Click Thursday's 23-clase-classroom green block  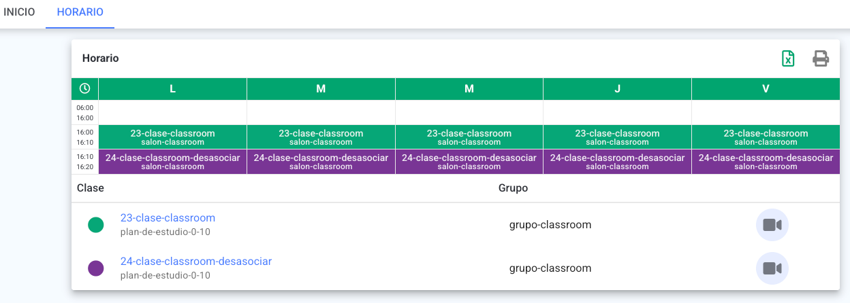[617, 137]
